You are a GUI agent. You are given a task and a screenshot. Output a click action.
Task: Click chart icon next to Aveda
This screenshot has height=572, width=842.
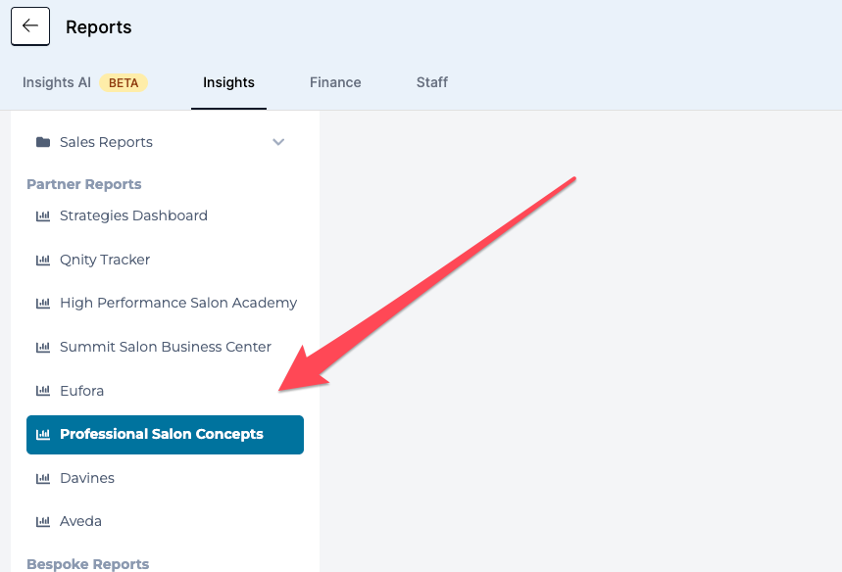coord(43,522)
